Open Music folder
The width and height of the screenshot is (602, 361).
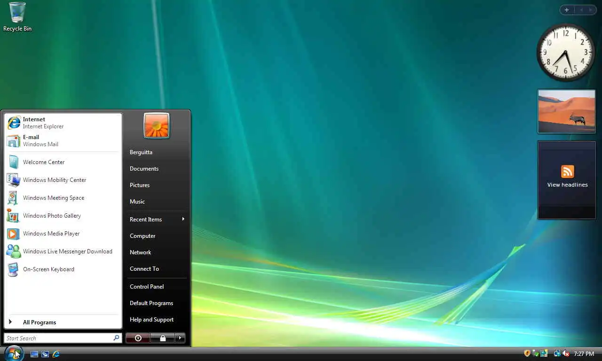tap(157, 202)
